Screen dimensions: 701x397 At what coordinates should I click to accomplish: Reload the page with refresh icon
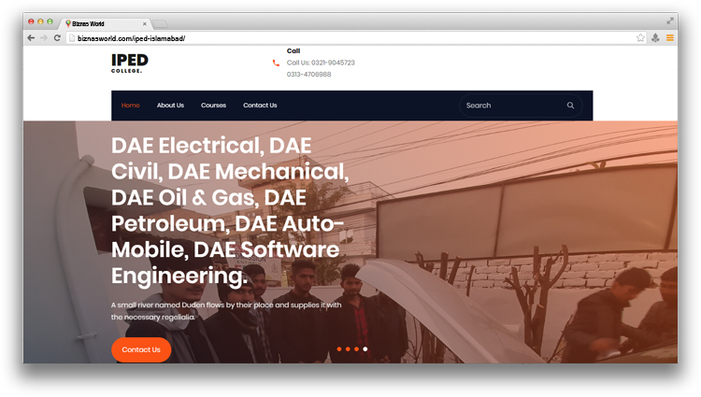pos(57,38)
